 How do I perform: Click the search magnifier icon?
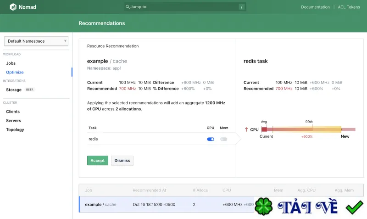[x=128, y=7]
